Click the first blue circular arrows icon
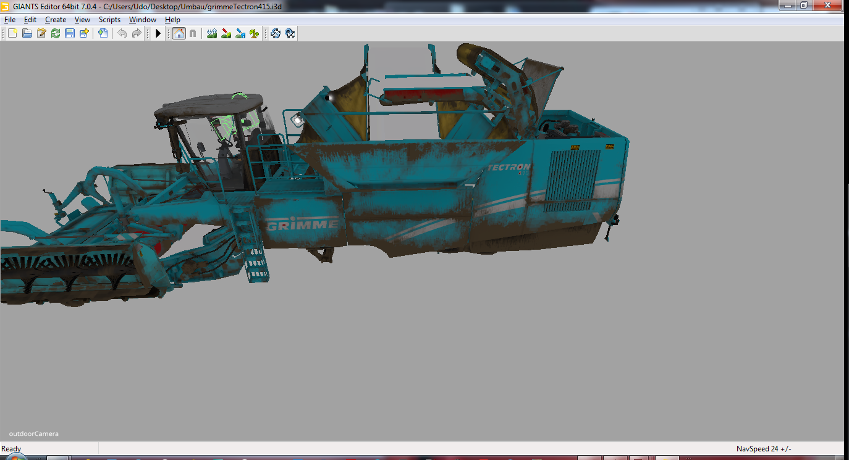Image resolution: width=849 pixels, height=460 pixels. pos(276,33)
